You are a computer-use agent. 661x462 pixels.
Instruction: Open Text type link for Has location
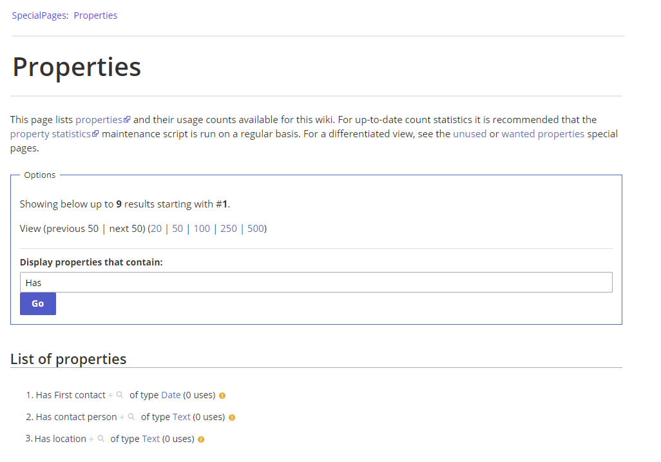(151, 439)
